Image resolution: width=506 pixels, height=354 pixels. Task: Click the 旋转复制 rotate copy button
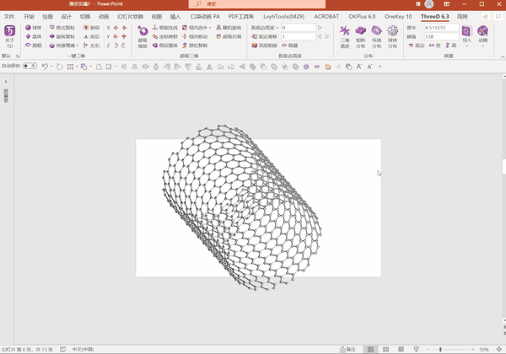click(62, 36)
